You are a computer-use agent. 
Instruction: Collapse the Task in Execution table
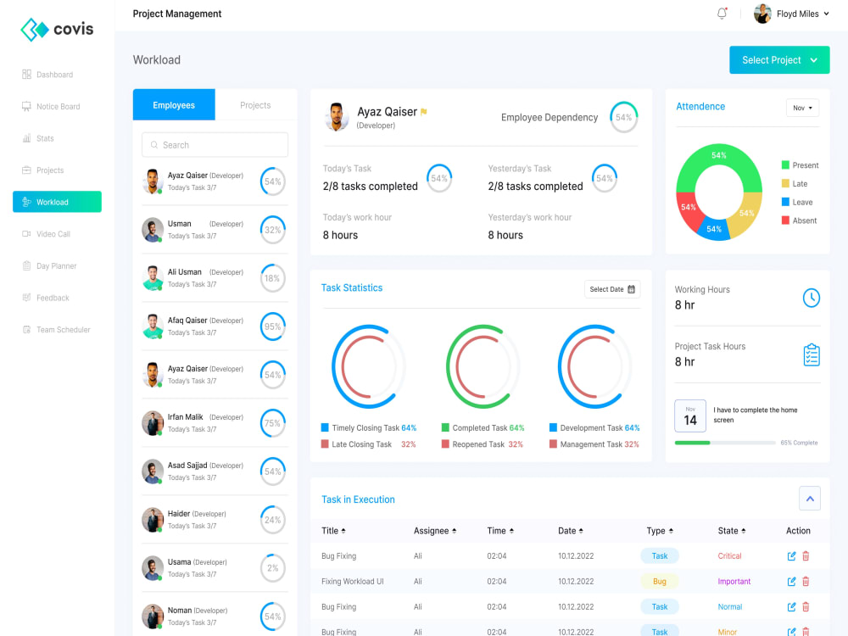point(810,499)
